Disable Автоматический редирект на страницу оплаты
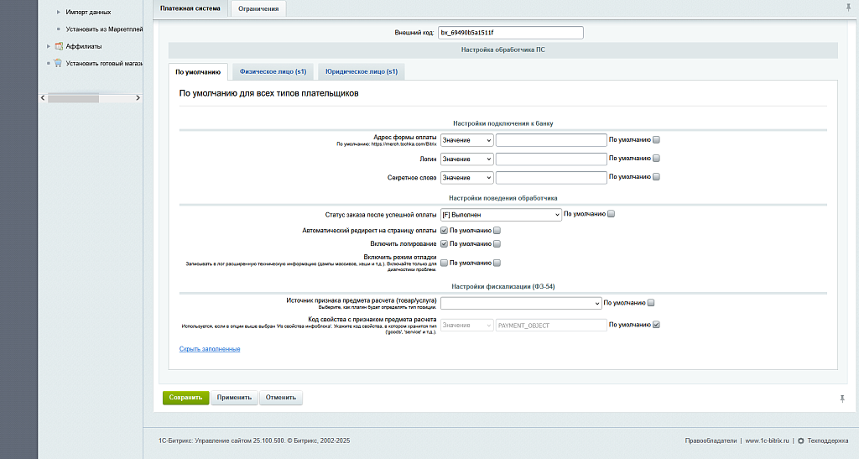The height and width of the screenshot is (459, 859). [x=445, y=230]
